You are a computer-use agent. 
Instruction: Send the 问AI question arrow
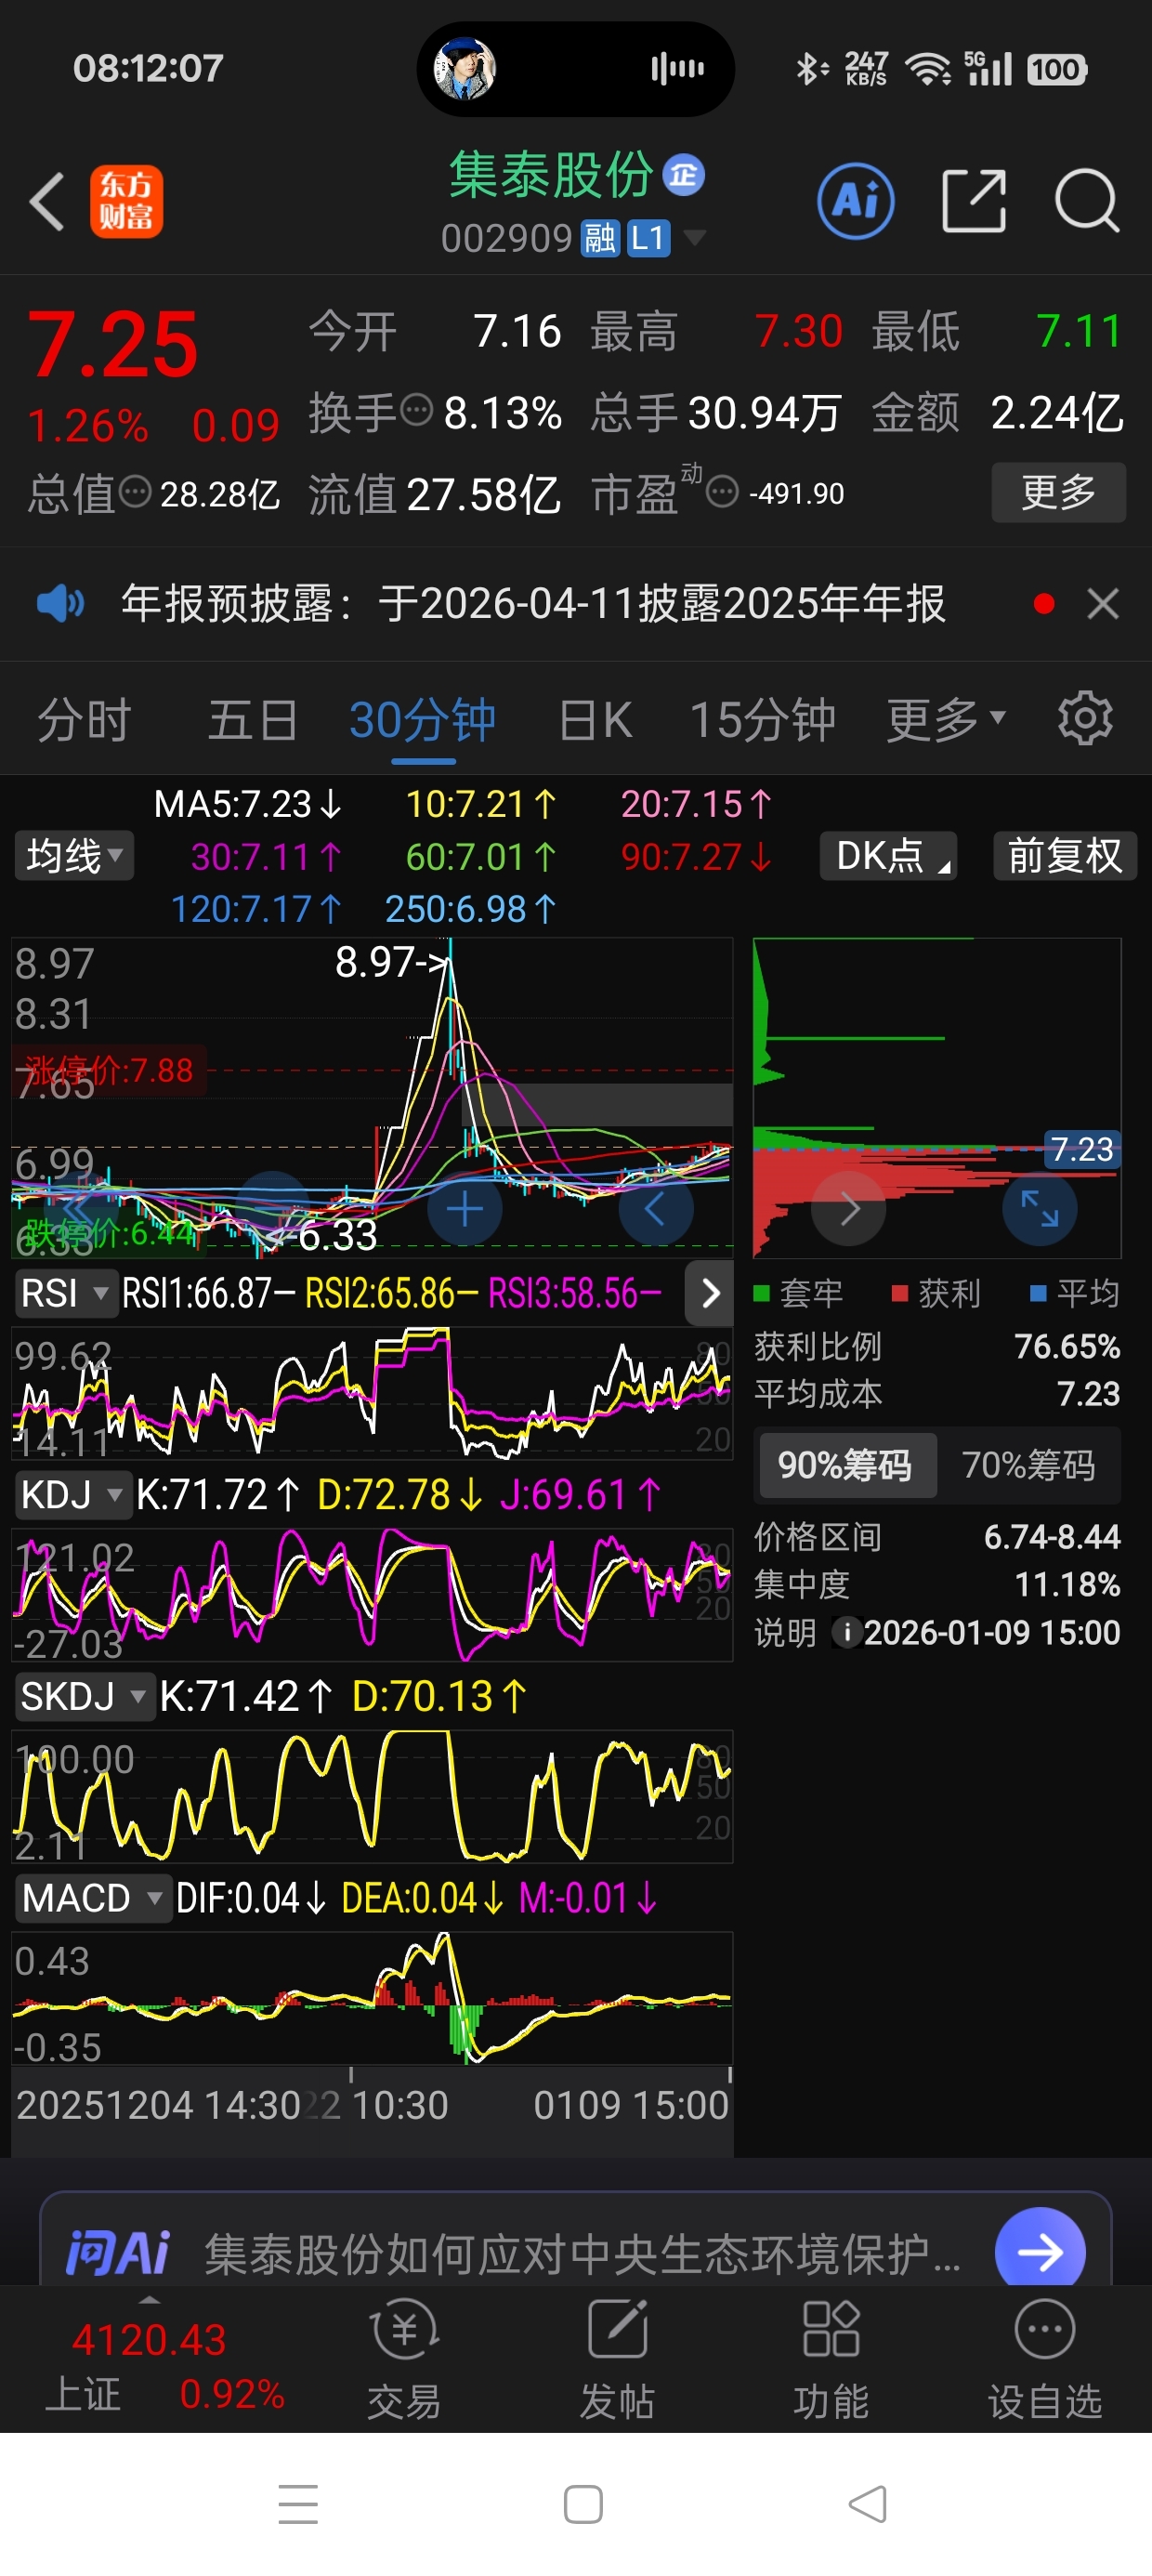click(1040, 2250)
